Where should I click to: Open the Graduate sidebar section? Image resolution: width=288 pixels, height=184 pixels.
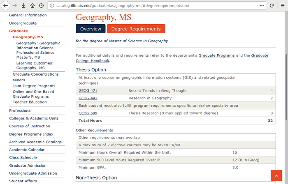(x=19, y=31)
